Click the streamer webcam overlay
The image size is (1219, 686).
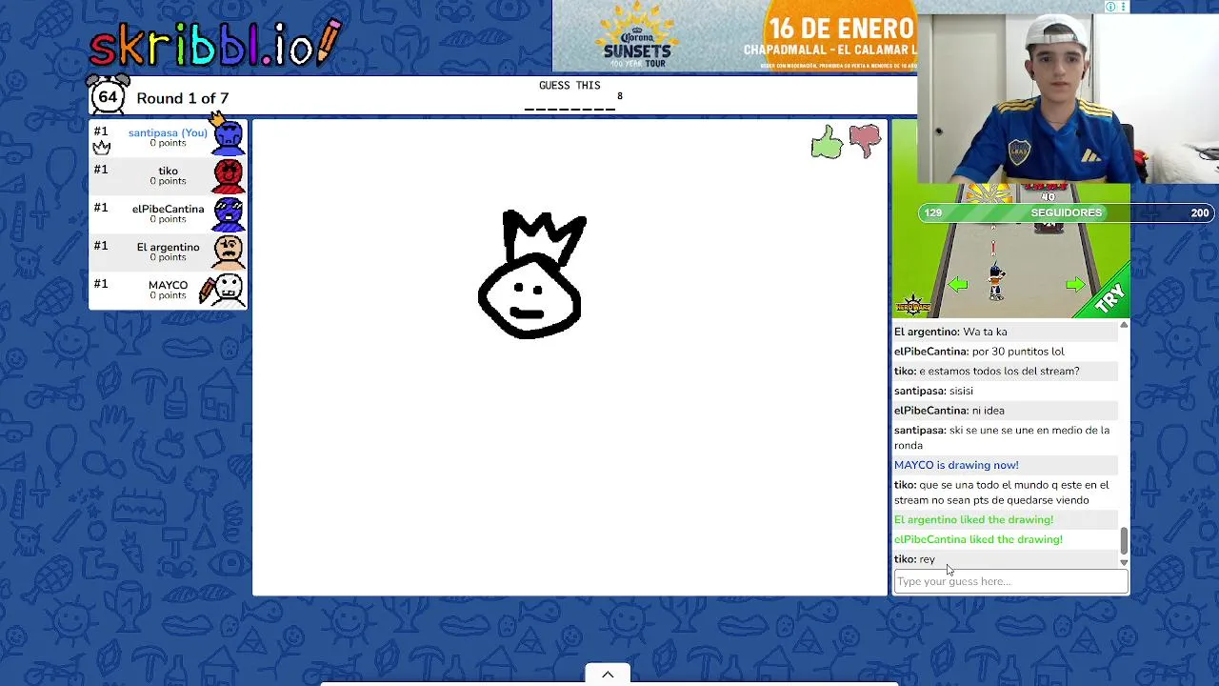point(1068,99)
